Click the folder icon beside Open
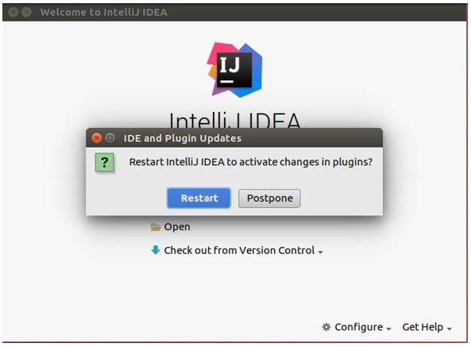 pyautogui.click(x=156, y=227)
